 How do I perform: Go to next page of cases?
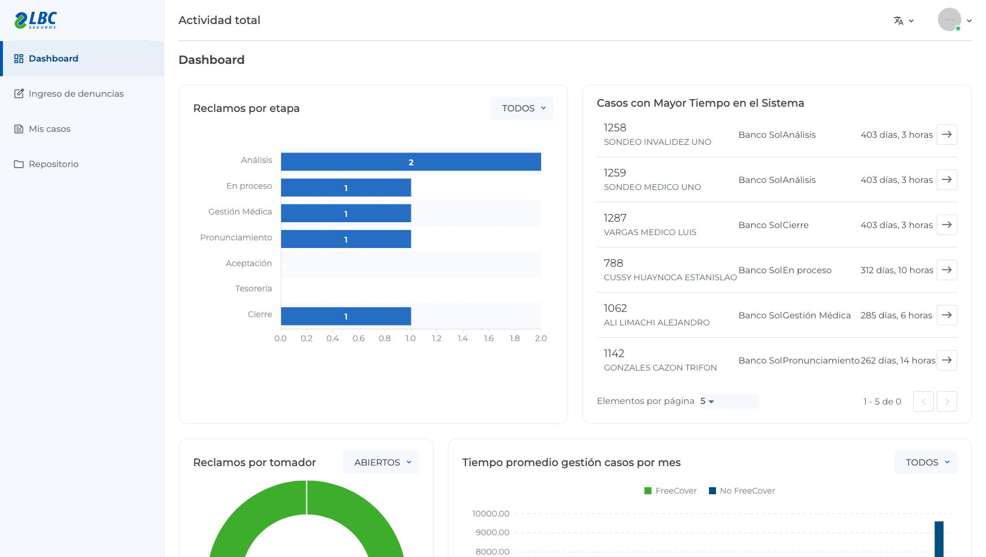coord(947,402)
